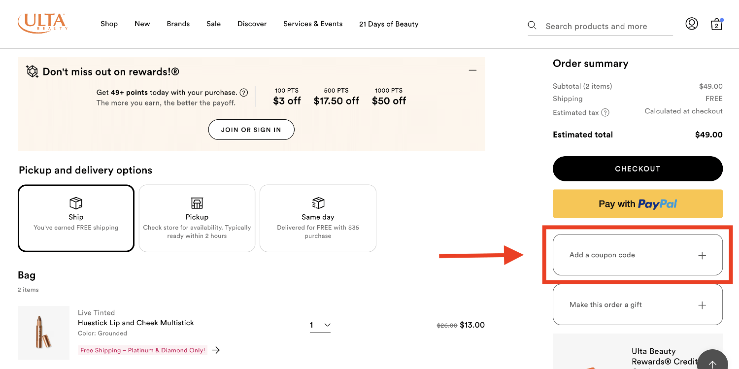Click the $50 off 1000 PTS text
The image size is (739, 369).
pyautogui.click(x=389, y=97)
